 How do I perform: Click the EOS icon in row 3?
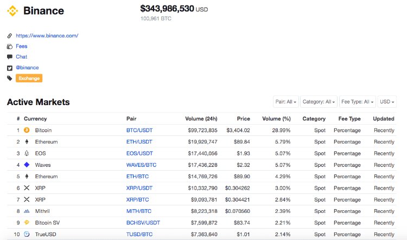(27, 153)
